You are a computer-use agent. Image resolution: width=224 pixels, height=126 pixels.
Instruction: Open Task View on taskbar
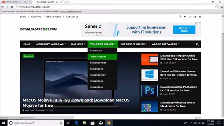(x=68, y=123)
